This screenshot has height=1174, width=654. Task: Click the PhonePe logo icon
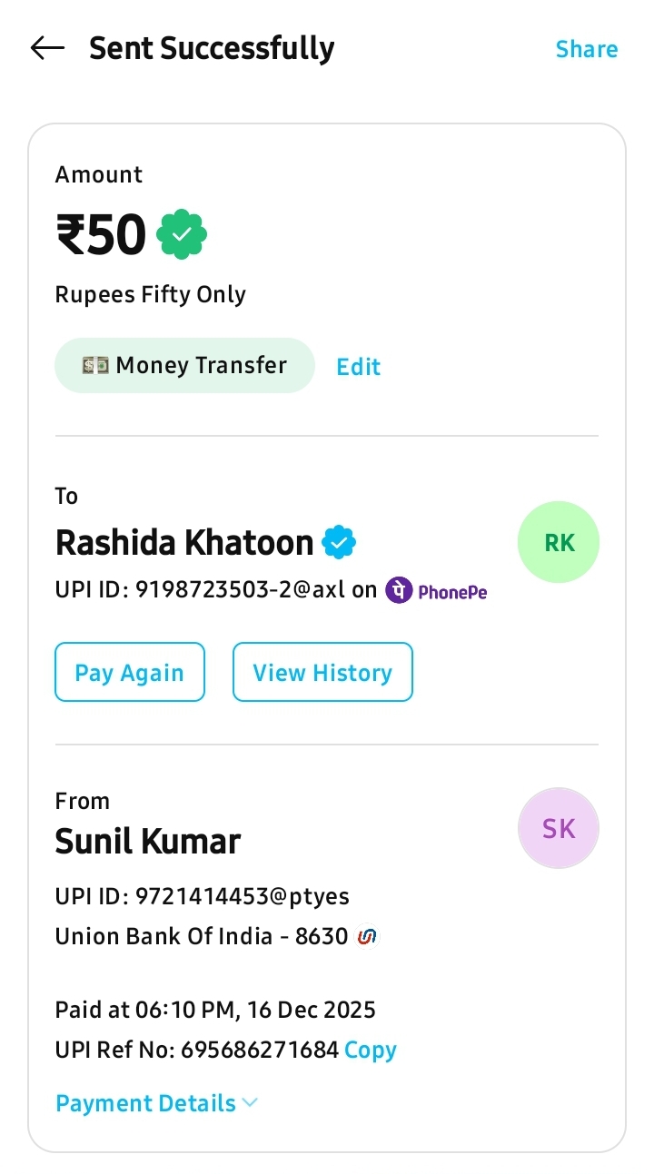click(x=399, y=591)
